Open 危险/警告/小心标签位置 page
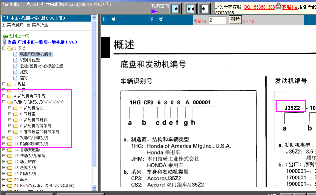This screenshot has height=195, width=316. coord(41,66)
